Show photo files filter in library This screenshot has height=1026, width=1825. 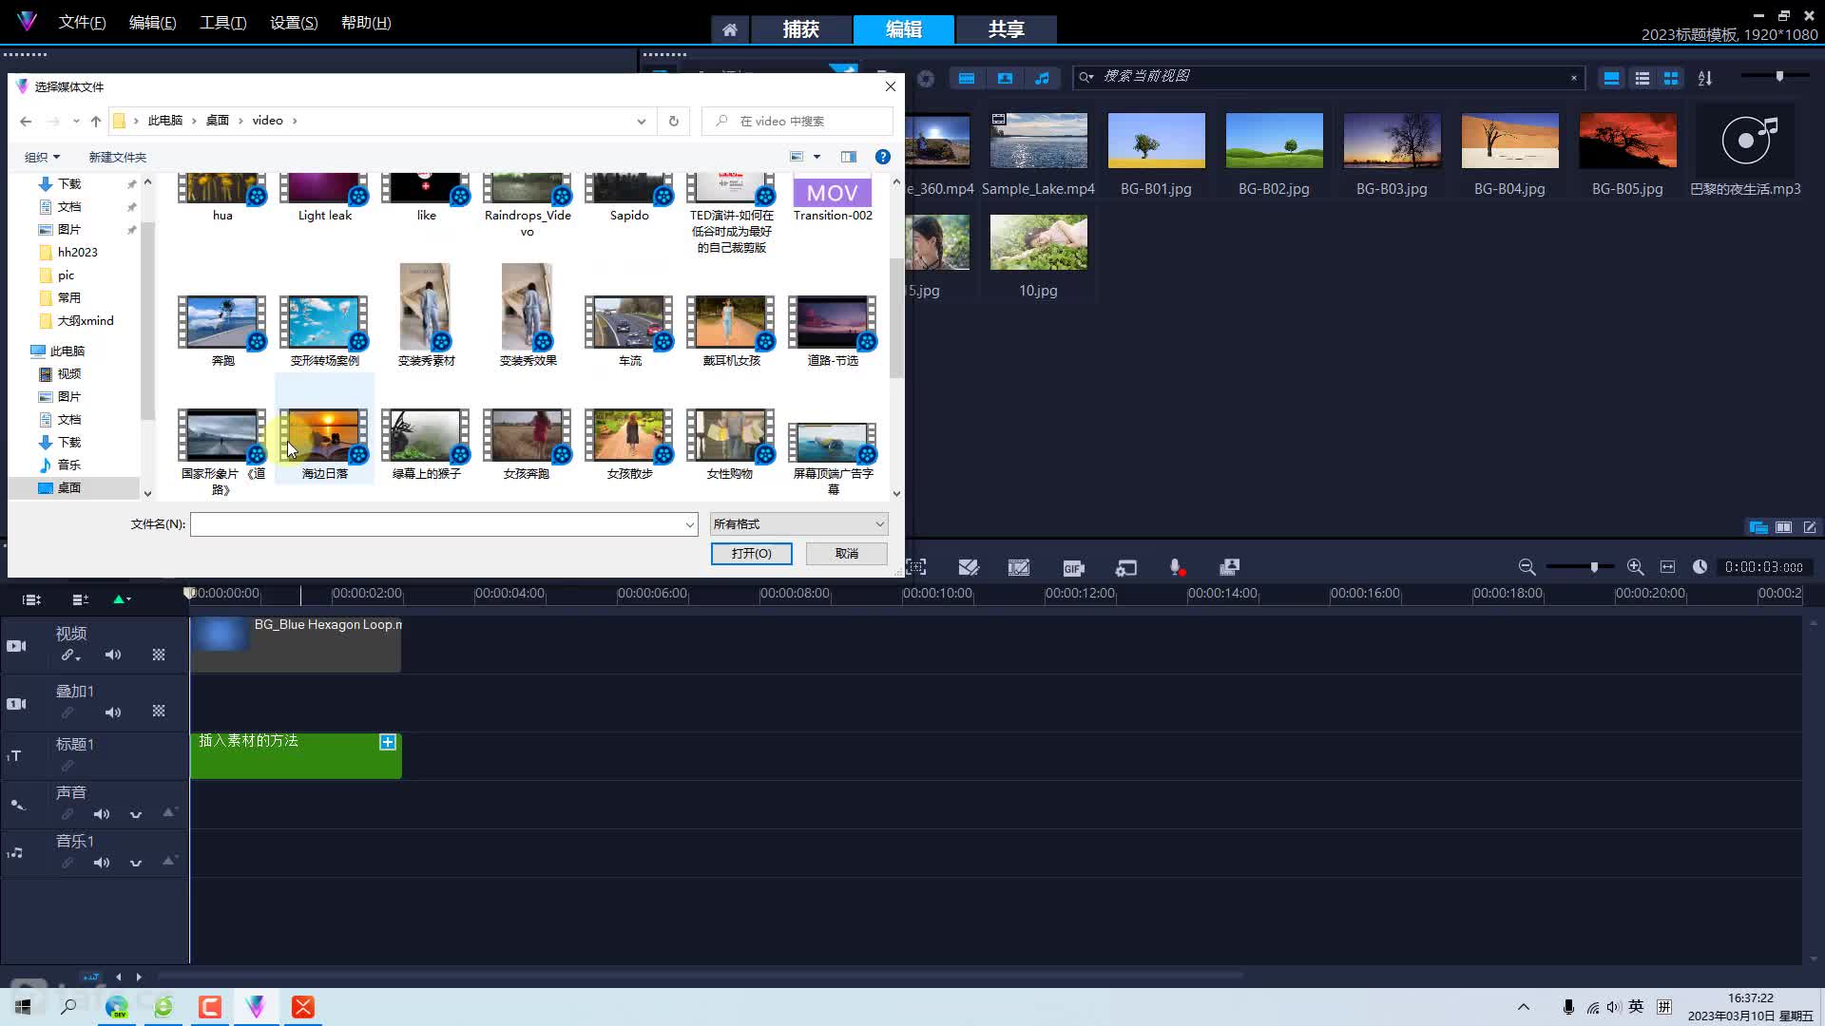pyautogui.click(x=1005, y=78)
